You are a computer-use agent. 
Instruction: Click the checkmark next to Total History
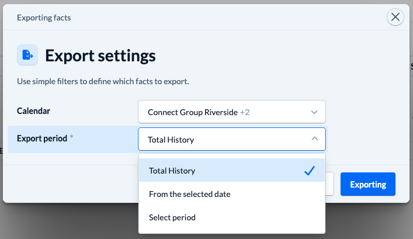coord(310,171)
